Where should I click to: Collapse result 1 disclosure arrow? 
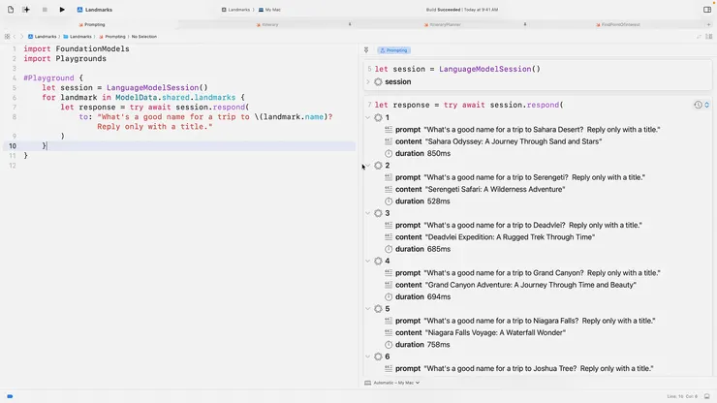(368, 118)
